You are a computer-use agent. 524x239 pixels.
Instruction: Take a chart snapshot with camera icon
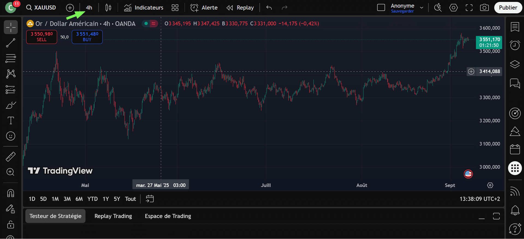pyautogui.click(x=484, y=8)
